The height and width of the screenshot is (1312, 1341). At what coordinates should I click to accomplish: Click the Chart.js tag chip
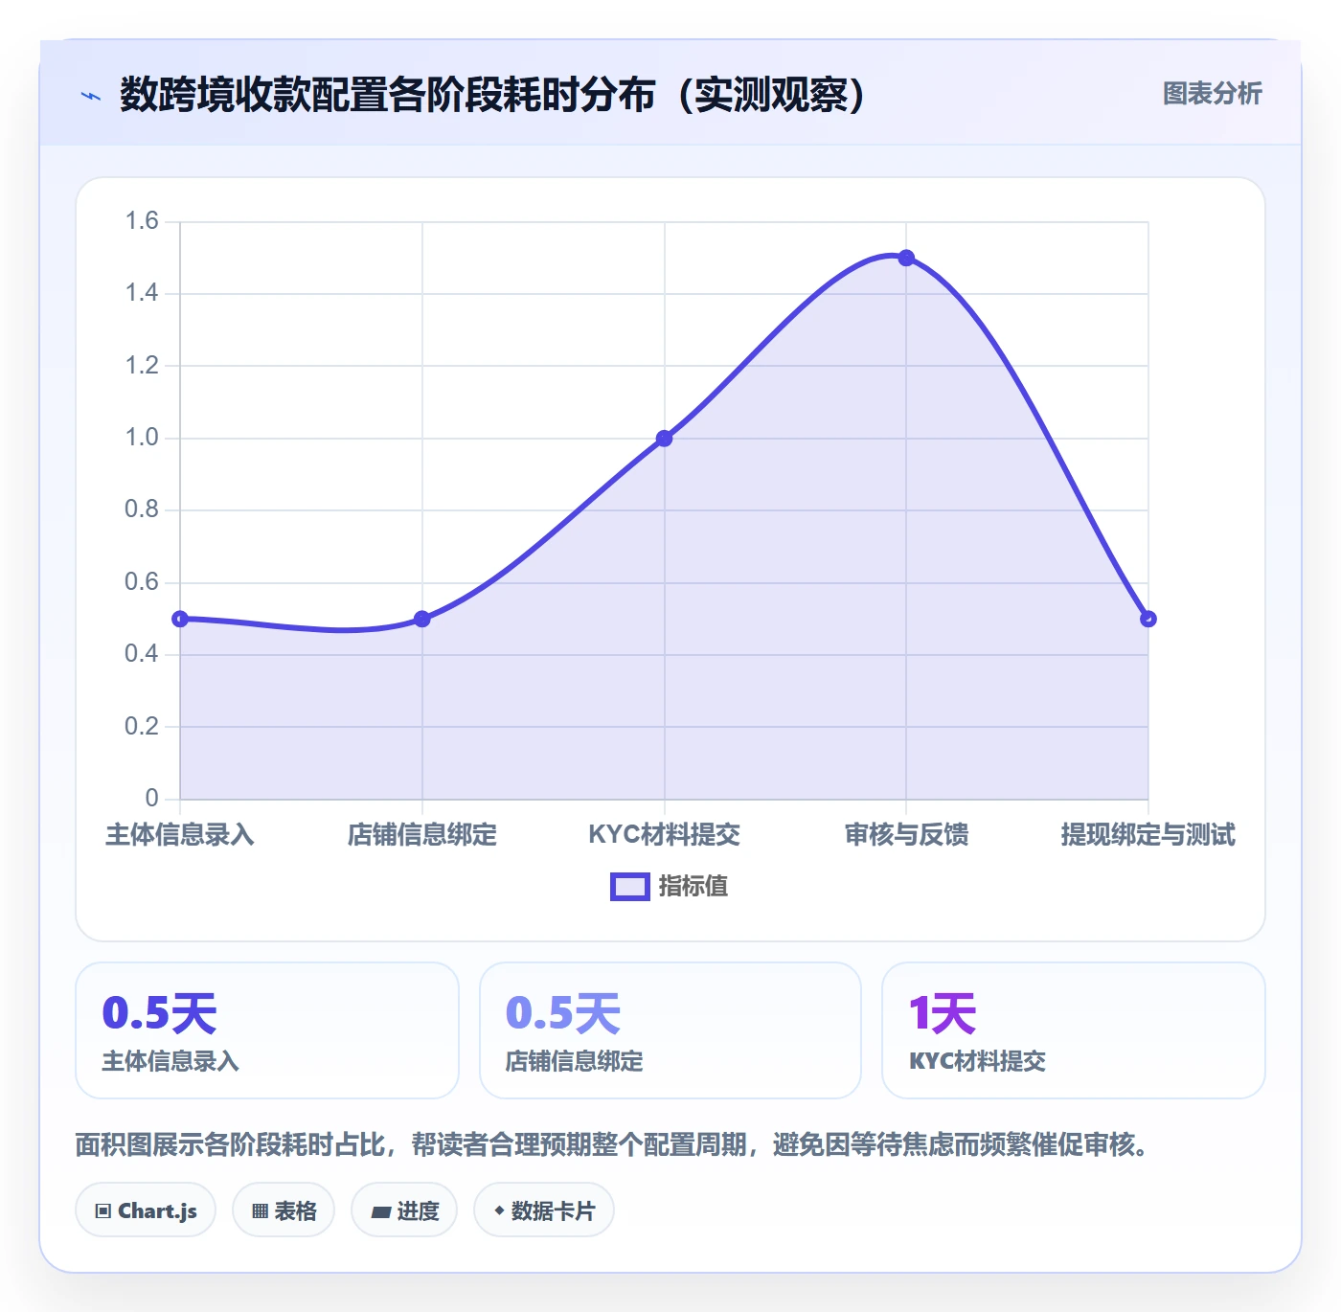[x=146, y=1210]
